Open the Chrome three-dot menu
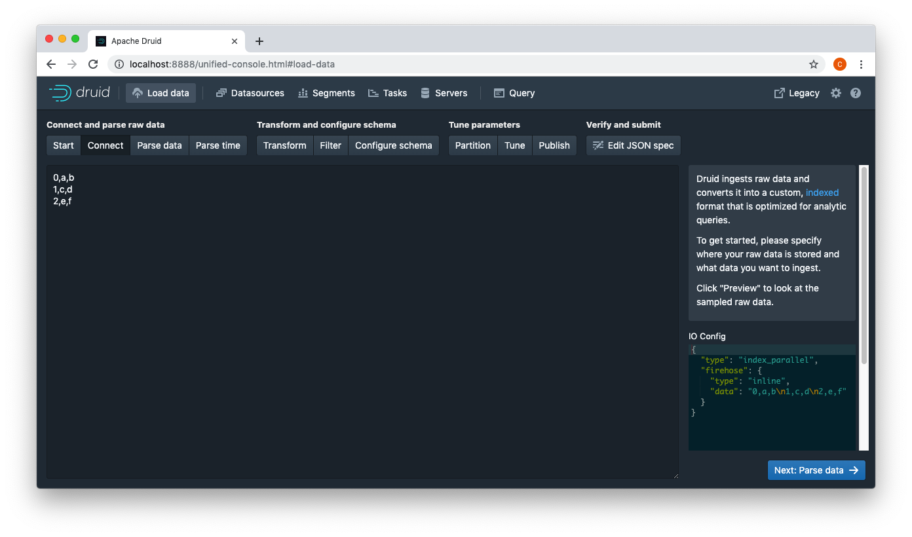This screenshot has height=537, width=912. coord(861,64)
